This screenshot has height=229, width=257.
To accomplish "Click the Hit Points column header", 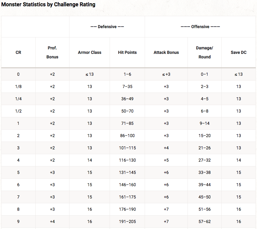I will click(x=127, y=52).
